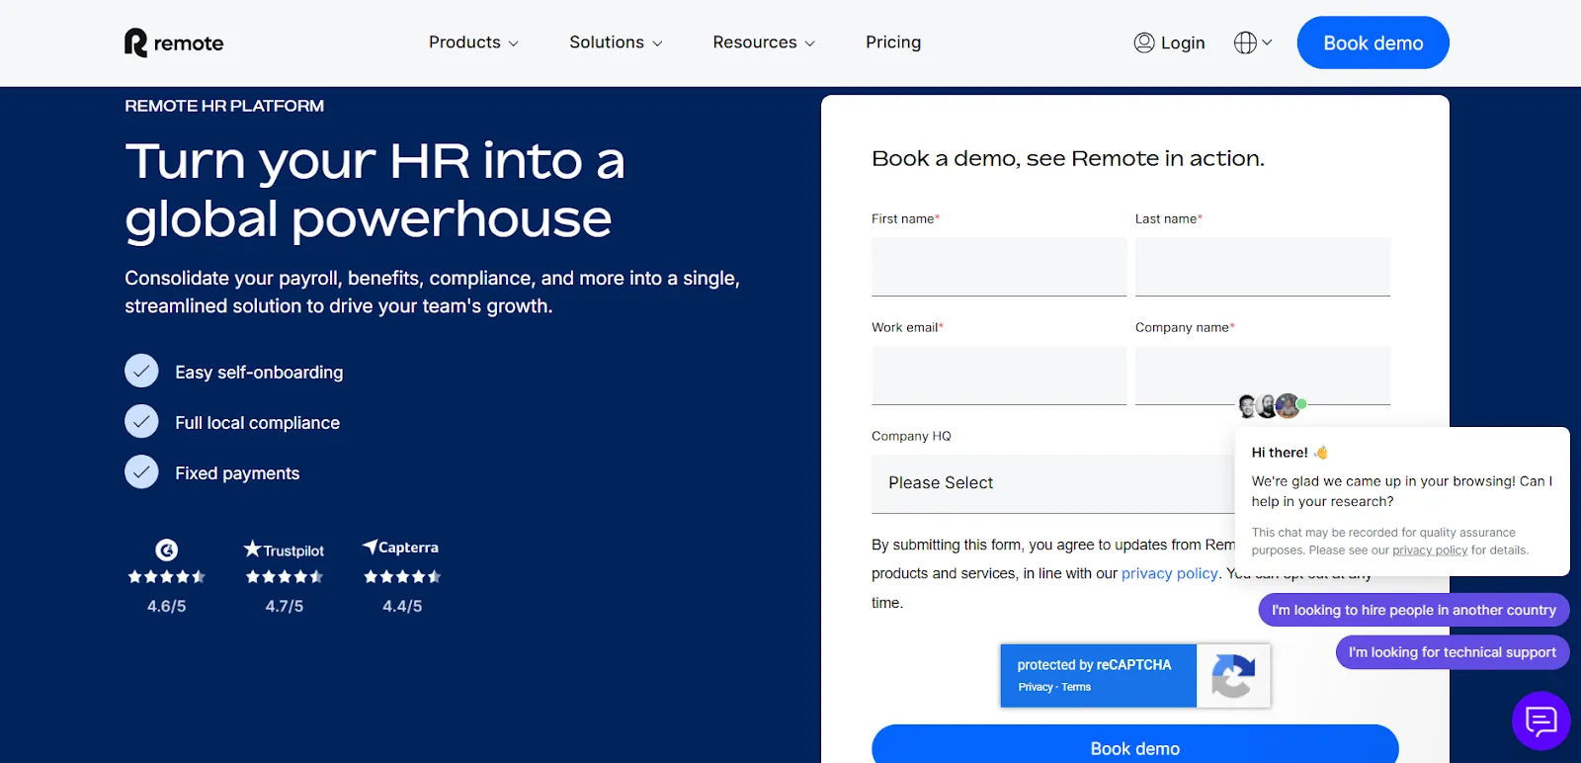Go to the Pricing page
Screen dimensions: 1581x763
[893, 42]
